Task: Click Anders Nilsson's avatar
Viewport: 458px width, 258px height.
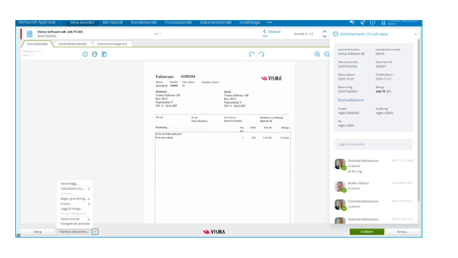Action: 340,186
